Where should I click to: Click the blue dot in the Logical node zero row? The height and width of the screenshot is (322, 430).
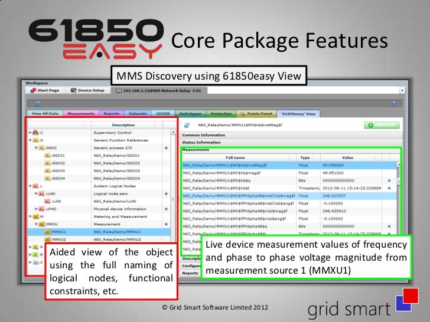[166, 193]
